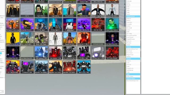Select the TERMINATOR BOSS blank thumbnail
Screen dimensions: 170x95
coord(98,39)
